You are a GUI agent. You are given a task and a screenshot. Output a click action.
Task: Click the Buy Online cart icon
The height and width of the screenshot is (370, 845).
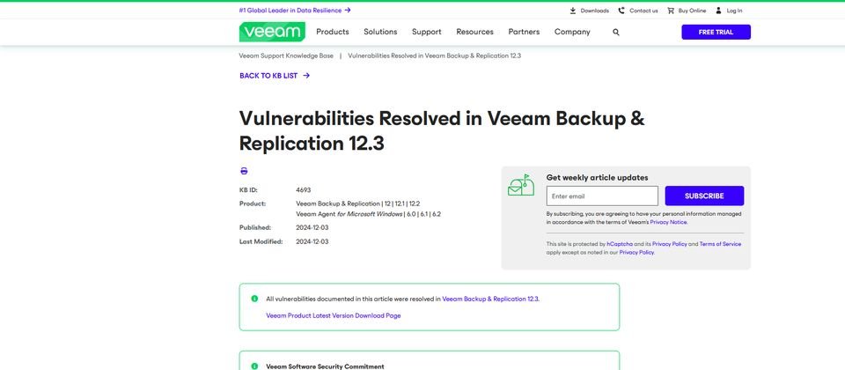pos(671,11)
